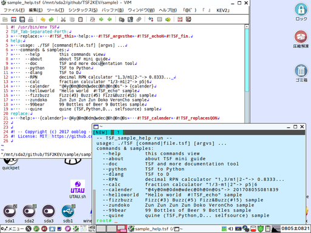Click the Save Session toolbar icon
This screenshot has width=311, height=233.
click(130, 19)
